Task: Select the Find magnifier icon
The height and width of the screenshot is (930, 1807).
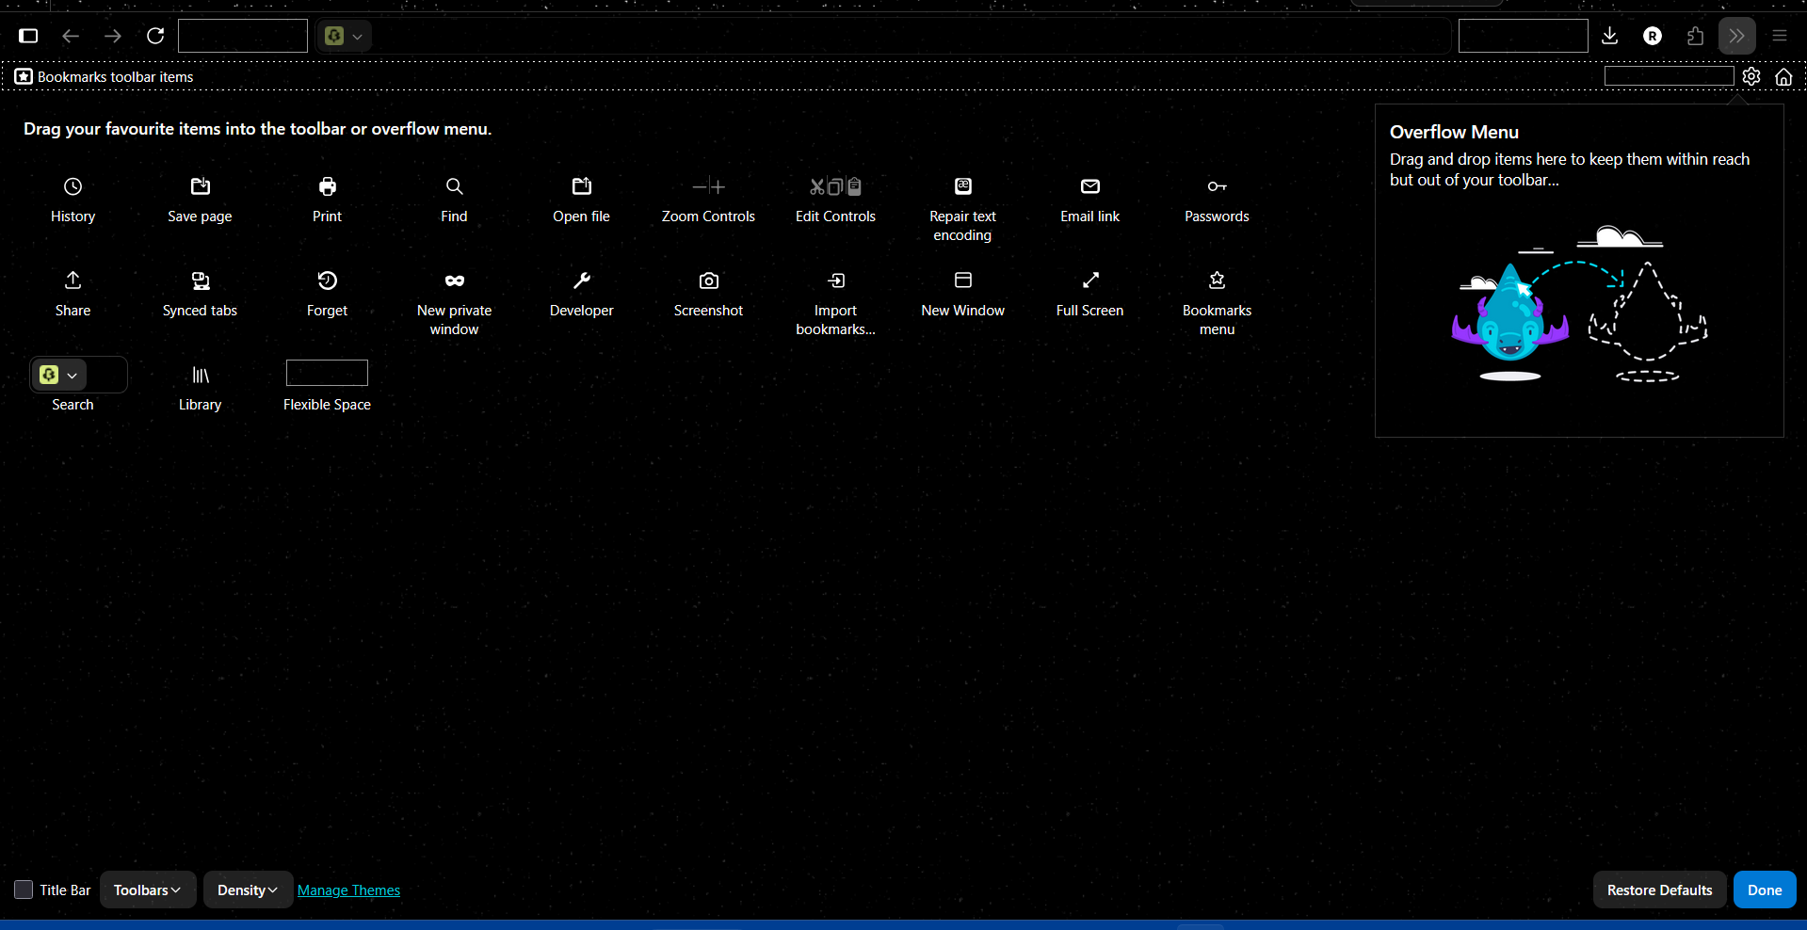Action: (454, 186)
